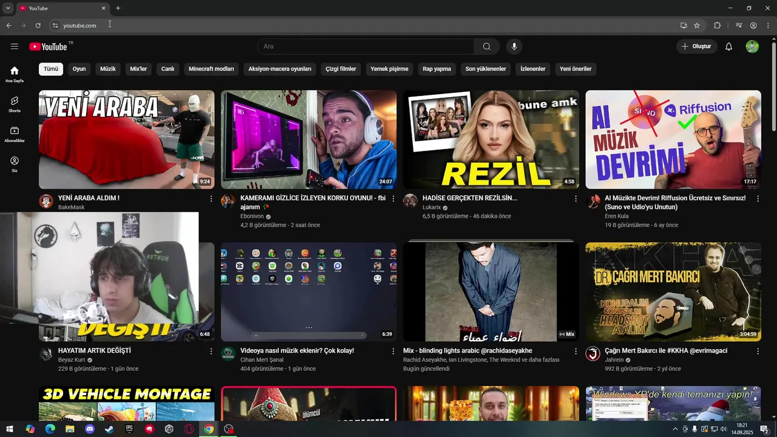777x437 pixels.
Task: Open Opera browser from the taskbar
Action: 189,429
